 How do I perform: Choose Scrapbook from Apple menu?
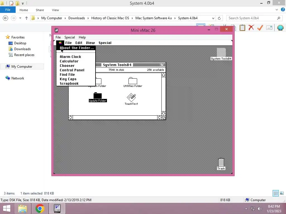pyautogui.click(x=76, y=84)
